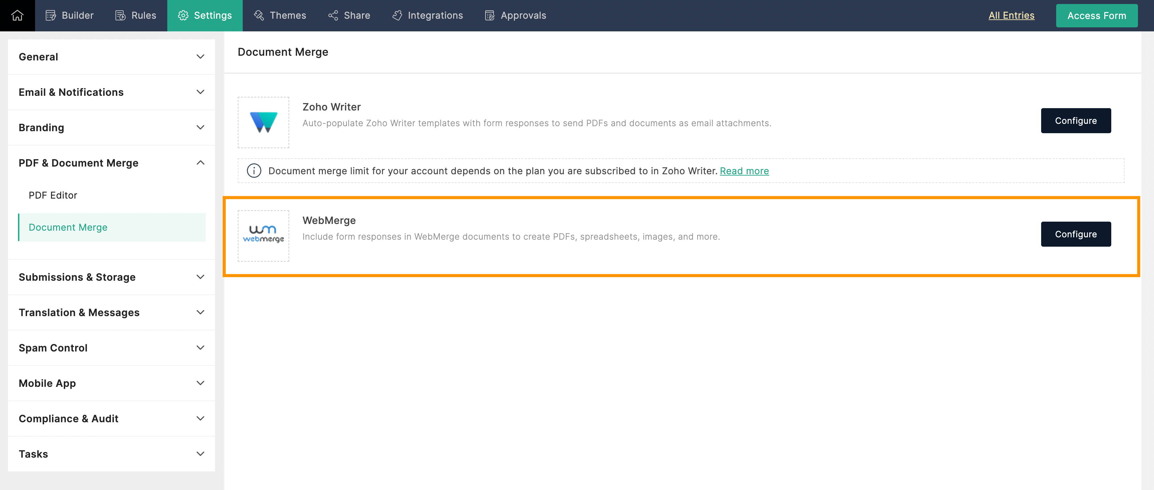The image size is (1154, 490).
Task: Click the Builder icon in the top navigation
Action: tap(51, 15)
